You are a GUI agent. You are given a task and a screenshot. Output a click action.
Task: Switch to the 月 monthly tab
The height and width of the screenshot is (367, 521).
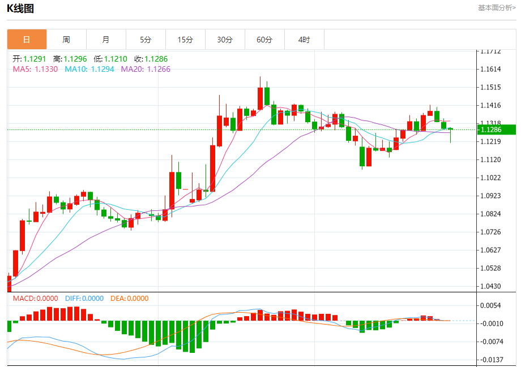(x=106, y=40)
